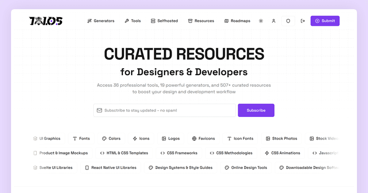Toggle the light/dark theme sun icon
Viewport: 368px width, 193px height.
[x=261, y=21]
